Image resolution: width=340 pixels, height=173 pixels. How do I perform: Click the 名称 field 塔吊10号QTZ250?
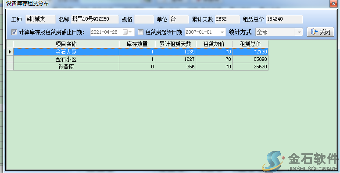95,19
